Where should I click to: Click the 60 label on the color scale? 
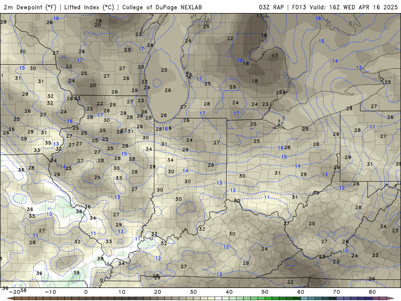coord(301,292)
